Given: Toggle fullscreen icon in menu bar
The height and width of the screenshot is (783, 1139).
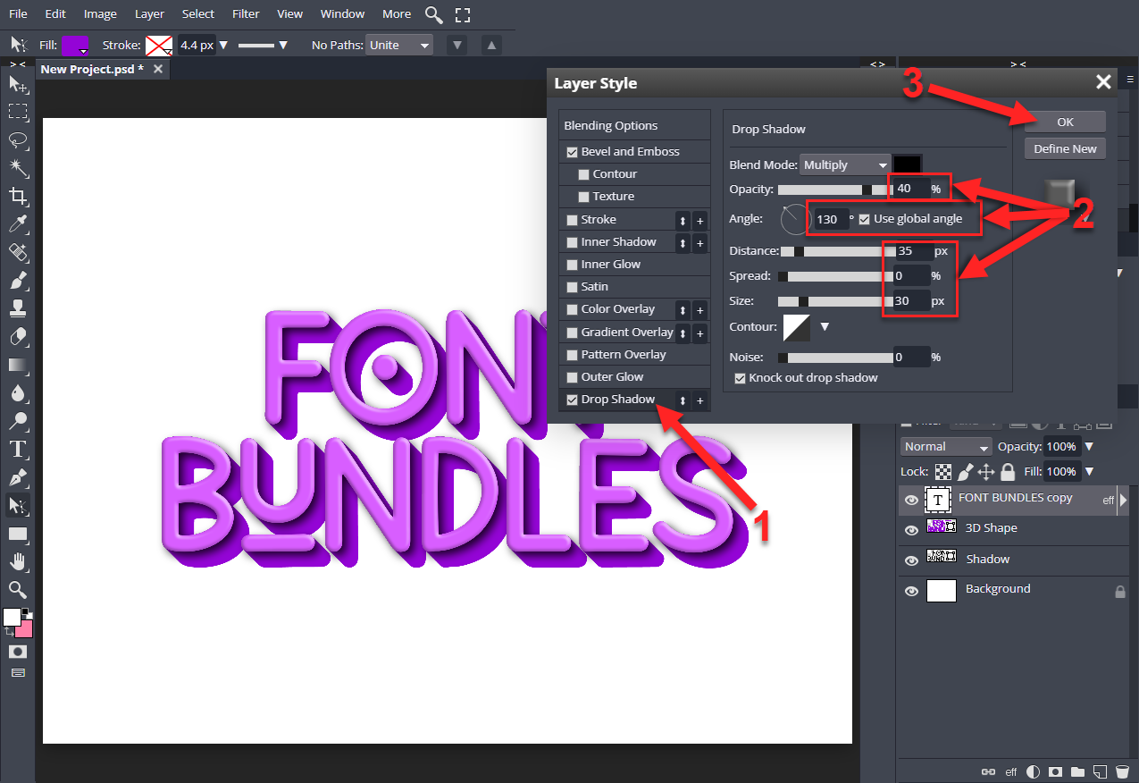Looking at the screenshot, I should pyautogui.click(x=462, y=14).
